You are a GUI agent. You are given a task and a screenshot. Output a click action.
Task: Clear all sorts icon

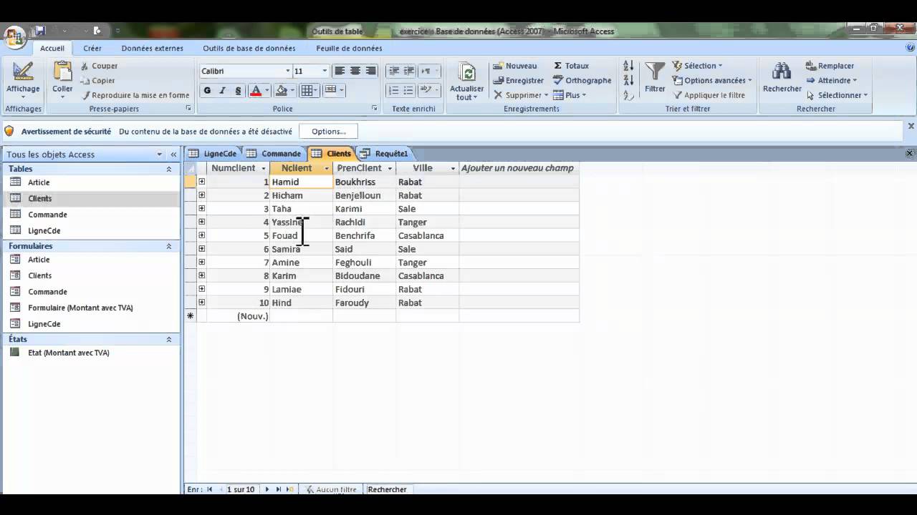click(628, 95)
